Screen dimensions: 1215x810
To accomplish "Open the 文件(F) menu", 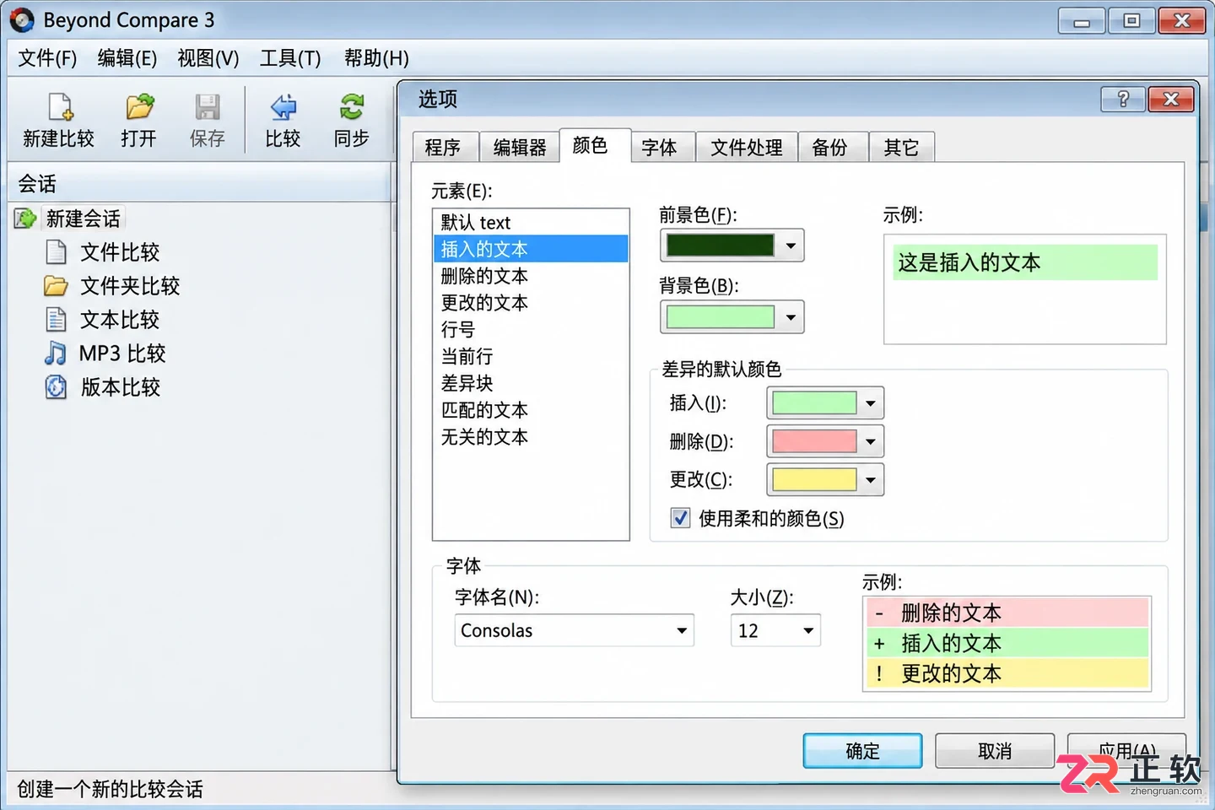I will (x=47, y=58).
